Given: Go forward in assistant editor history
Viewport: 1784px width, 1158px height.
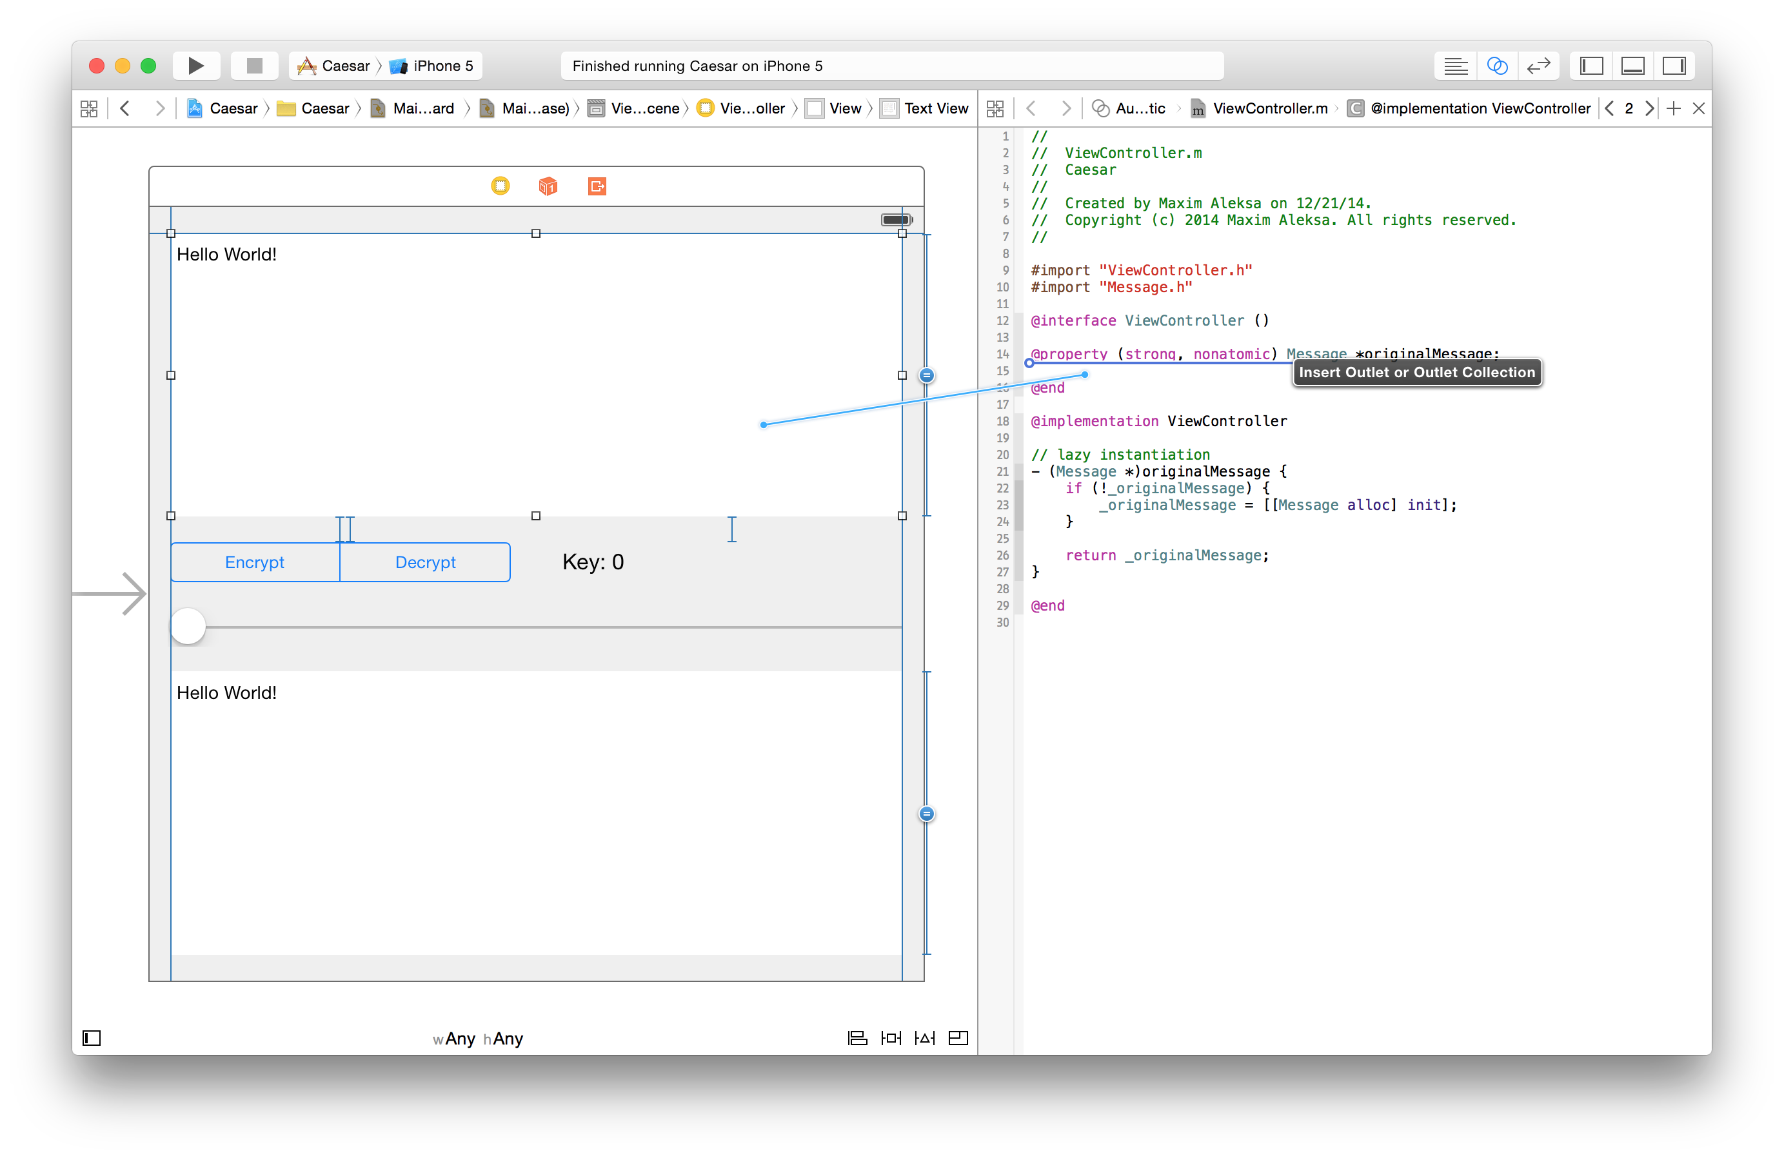Looking at the screenshot, I should 1065,109.
